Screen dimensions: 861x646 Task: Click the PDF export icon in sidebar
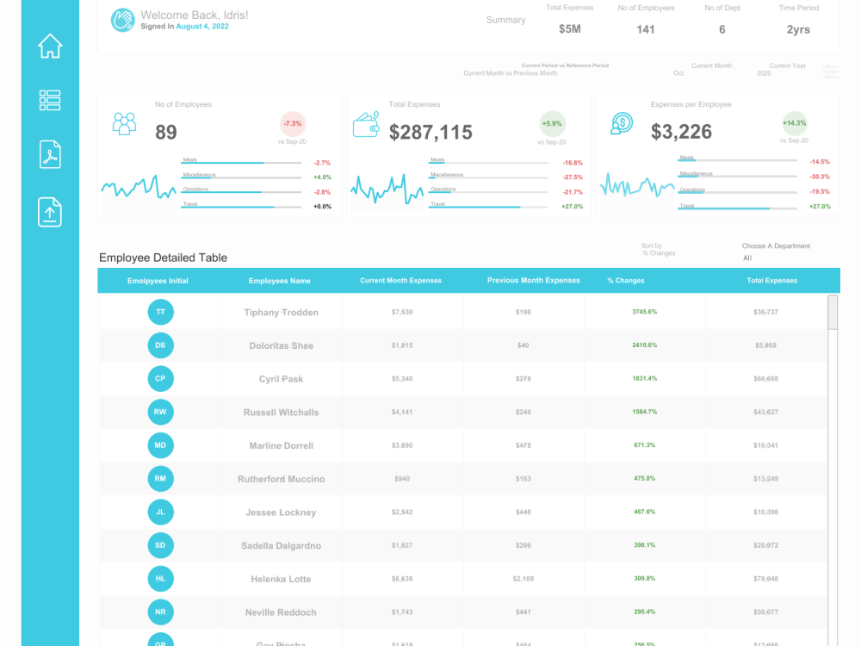pyautogui.click(x=50, y=155)
